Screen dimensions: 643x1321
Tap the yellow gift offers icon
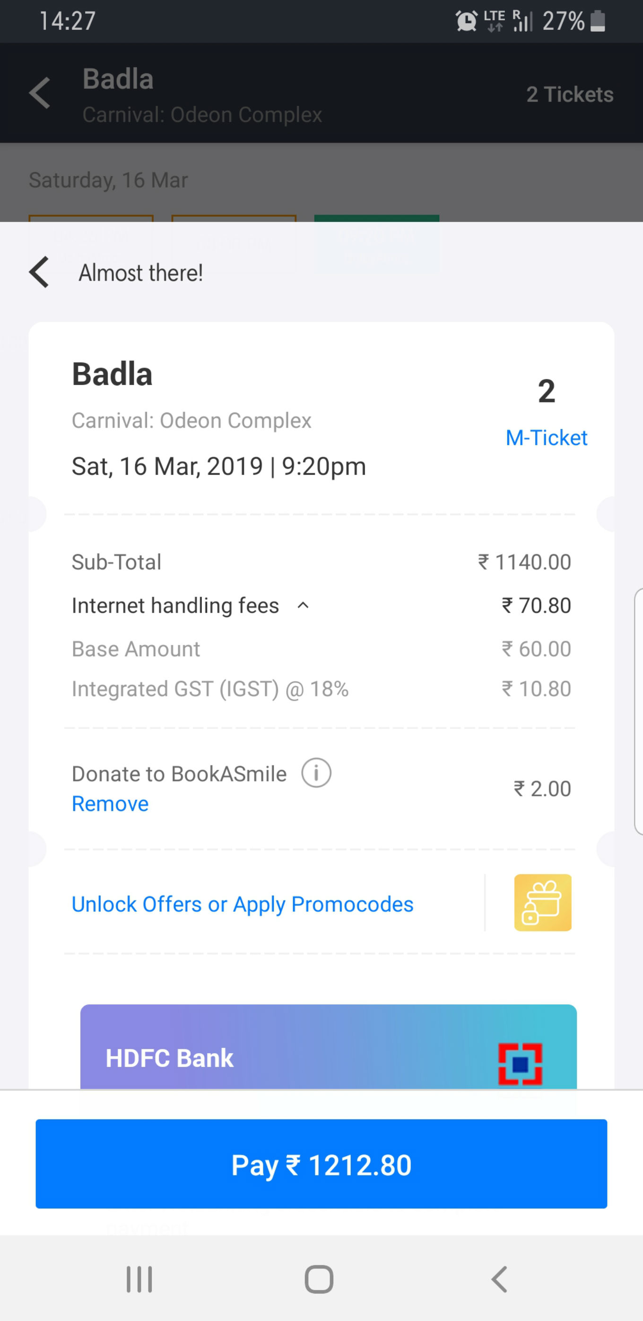click(542, 902)
